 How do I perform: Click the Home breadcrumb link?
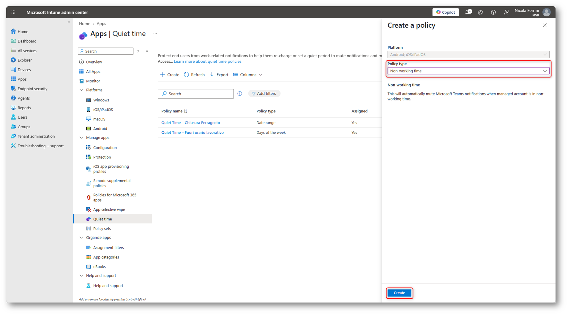[85, 23]
